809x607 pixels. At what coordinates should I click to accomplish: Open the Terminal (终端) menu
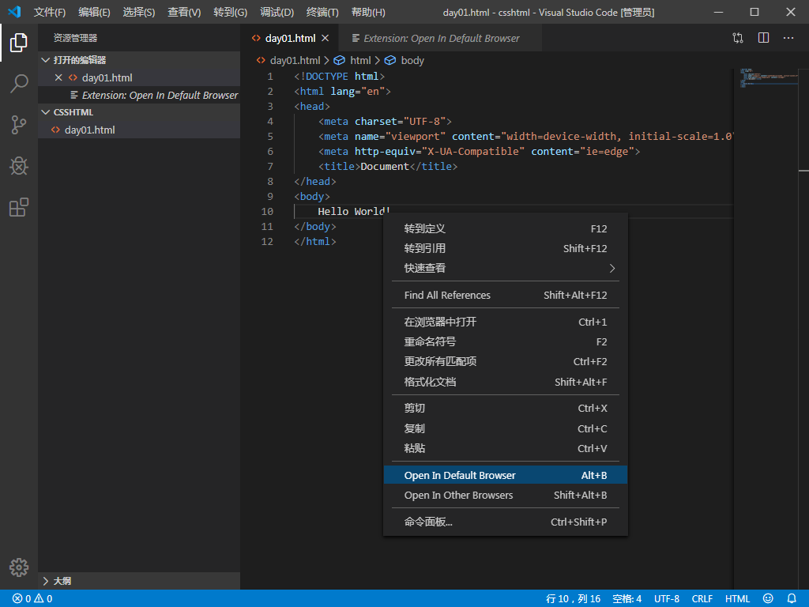coord(322,12)
